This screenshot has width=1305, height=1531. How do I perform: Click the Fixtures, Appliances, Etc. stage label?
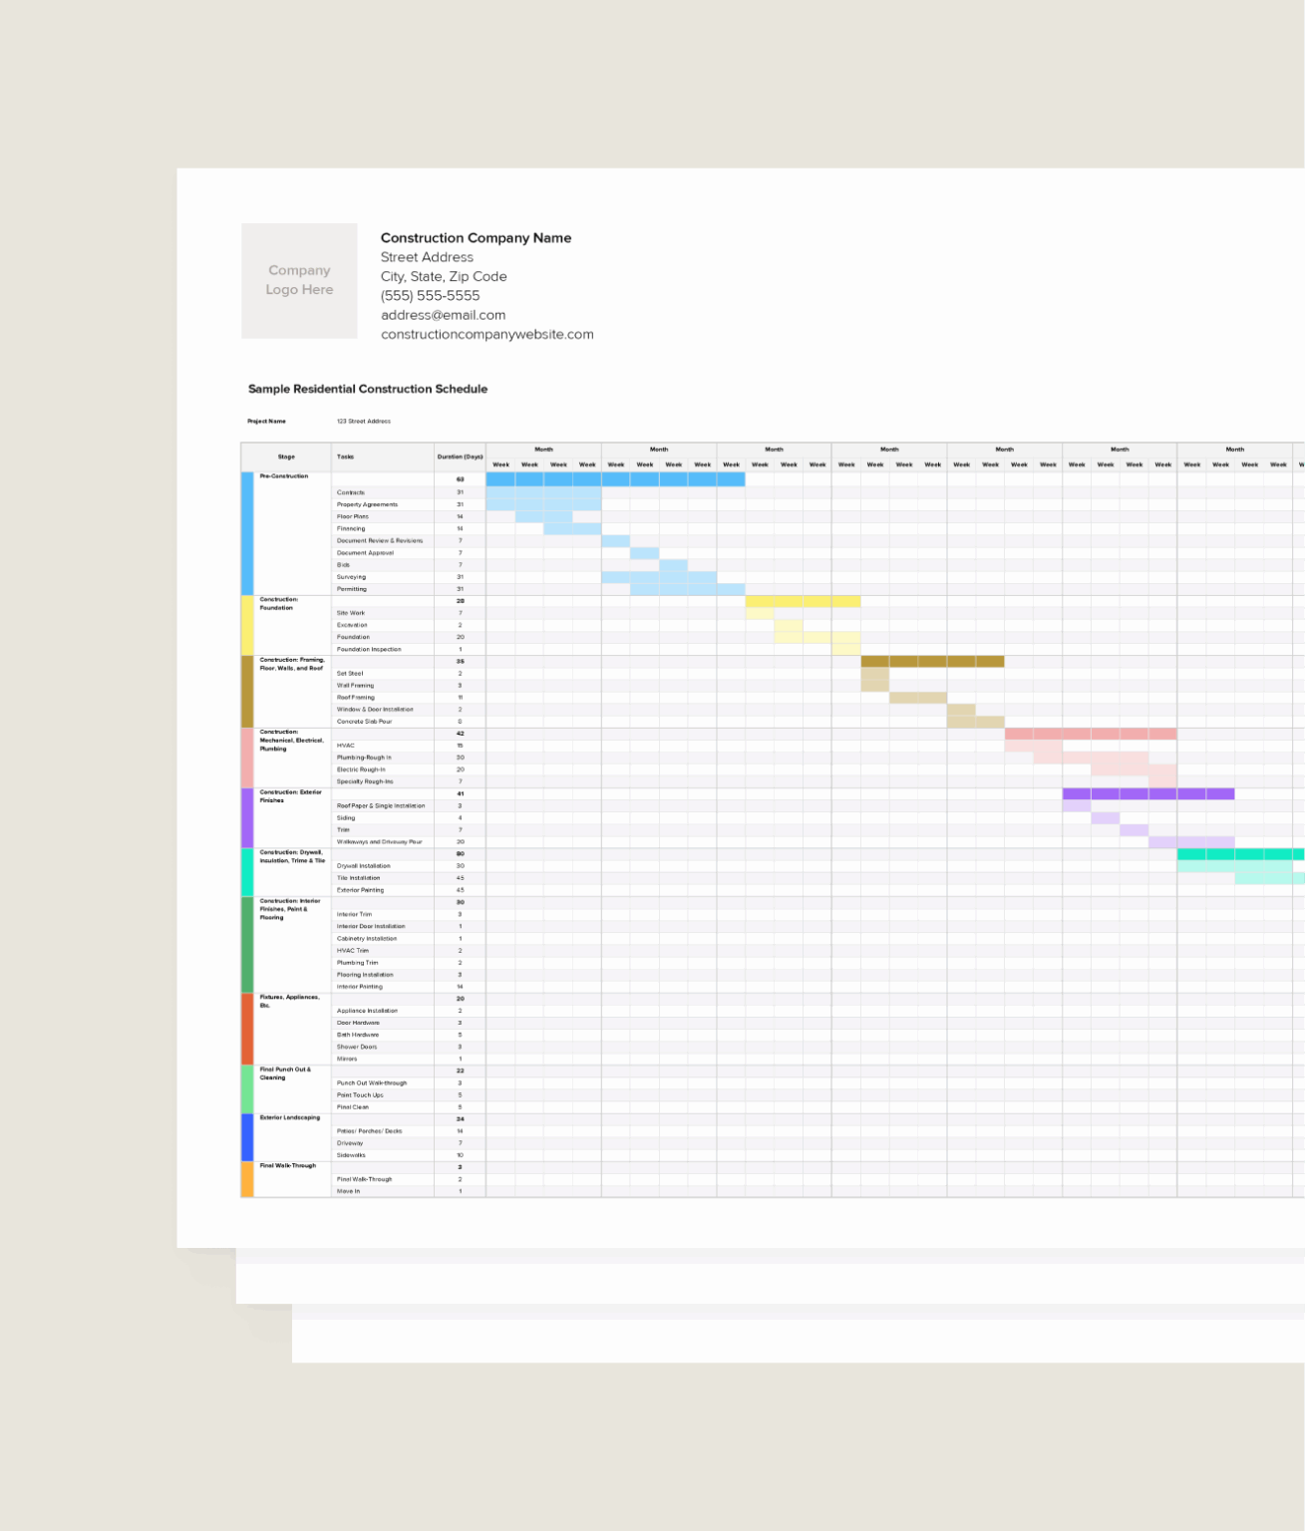[290, 1001]
